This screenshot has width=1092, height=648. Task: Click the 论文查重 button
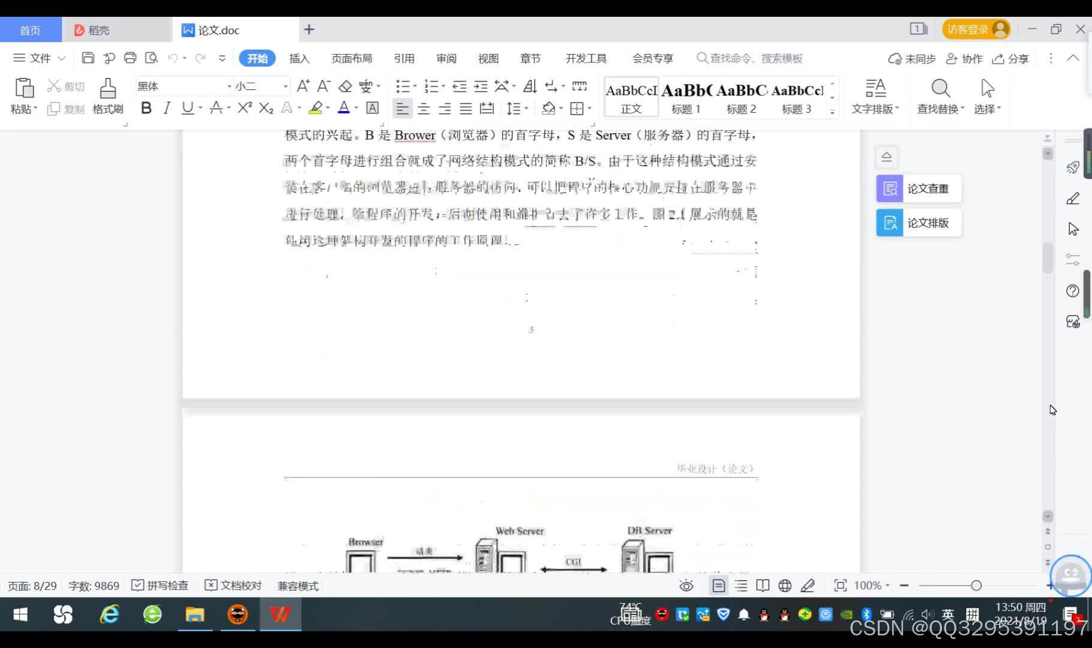point(919,188)
